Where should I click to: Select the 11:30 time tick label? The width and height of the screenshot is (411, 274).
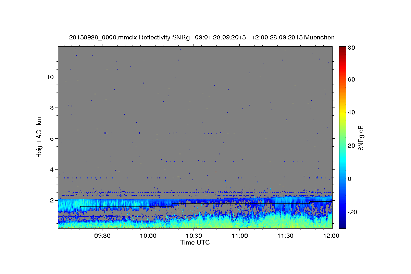pos(286,236)
